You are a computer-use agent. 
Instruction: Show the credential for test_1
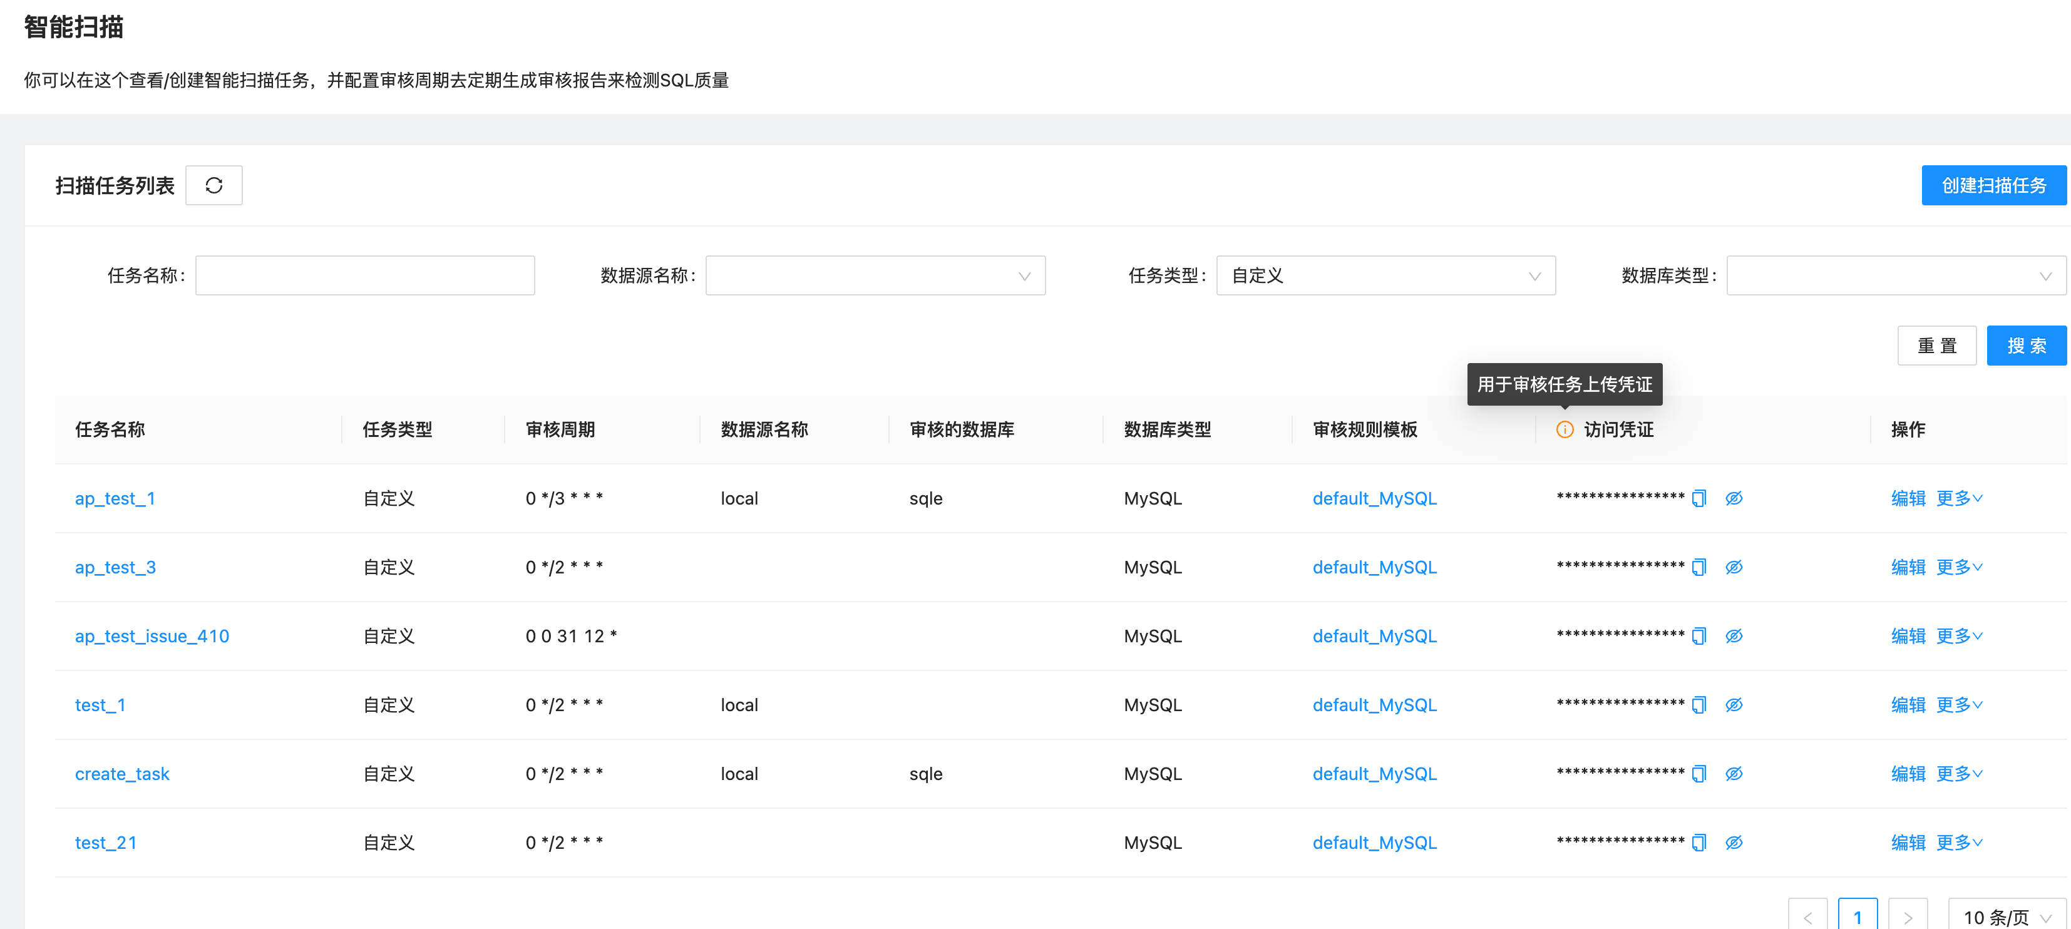pyautogui.click(x=1734, y=704)
